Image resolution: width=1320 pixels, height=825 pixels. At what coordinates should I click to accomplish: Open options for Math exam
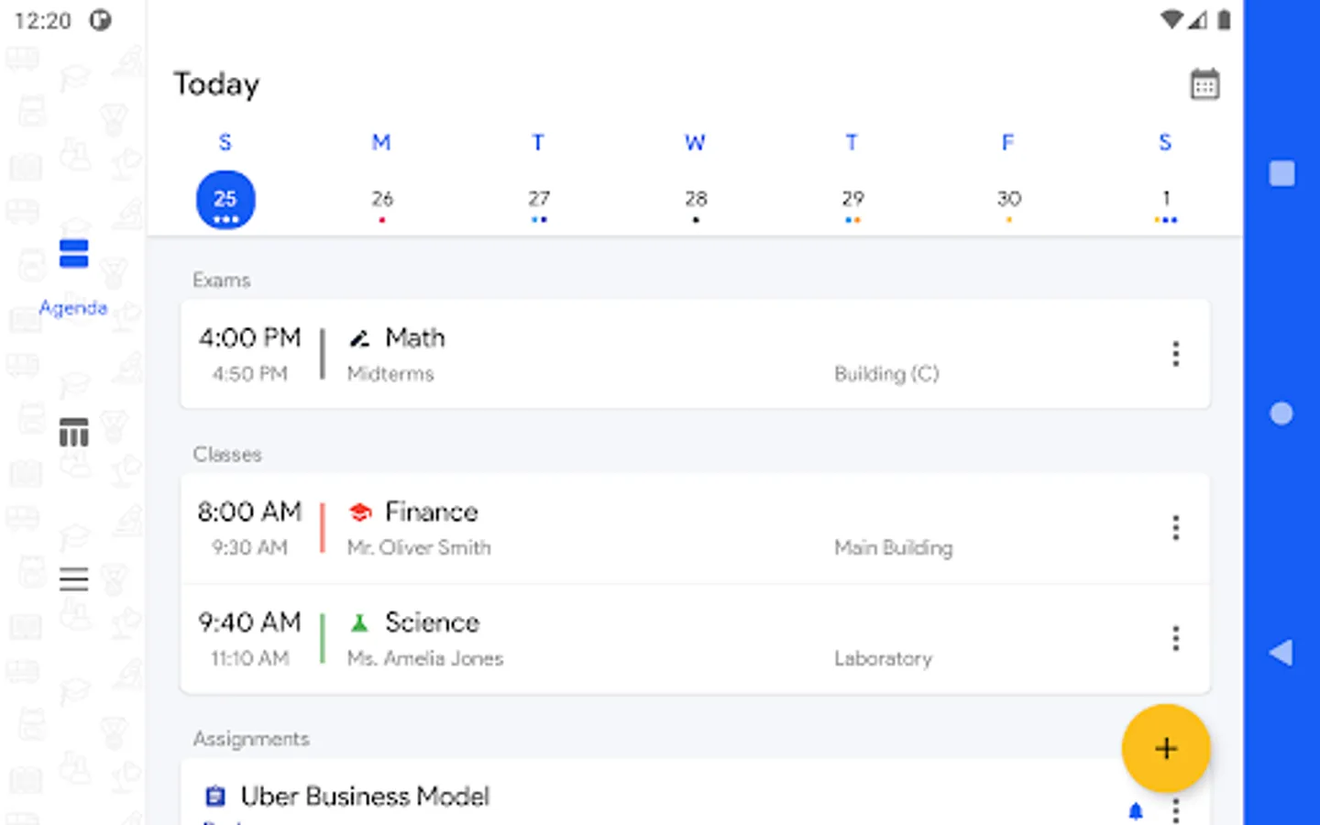point(1175,354)
